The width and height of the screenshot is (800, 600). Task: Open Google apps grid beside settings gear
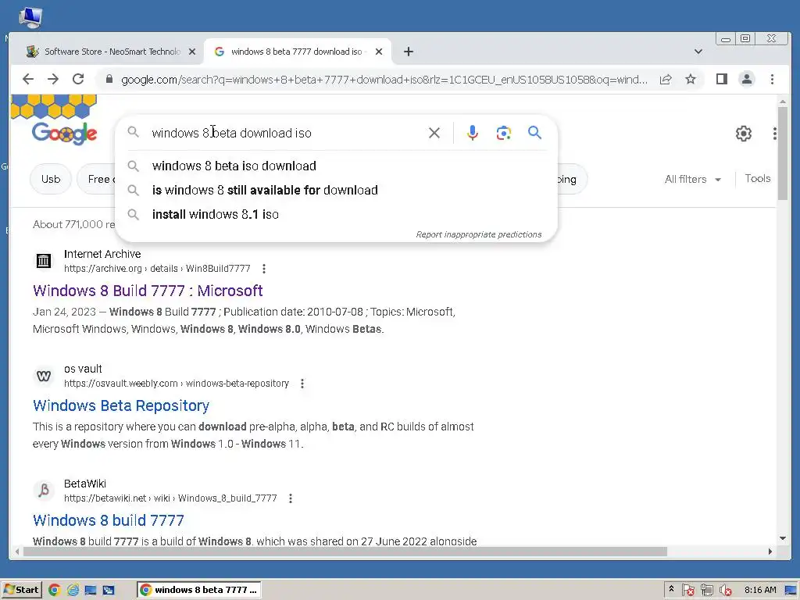[774, 134]
